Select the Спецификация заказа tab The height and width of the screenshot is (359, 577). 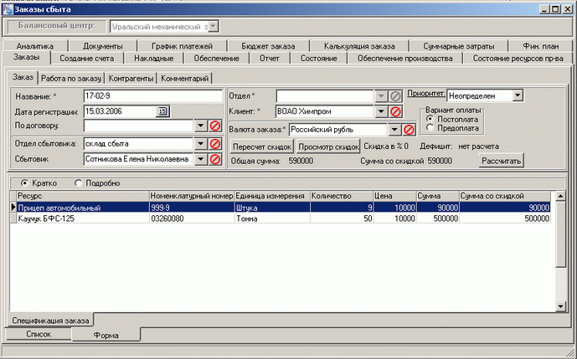[50, 321]
